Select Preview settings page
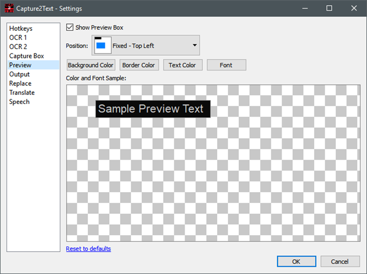Image resolution: width=367 pixels, height=274 pixels. click(x=33, y=65)
